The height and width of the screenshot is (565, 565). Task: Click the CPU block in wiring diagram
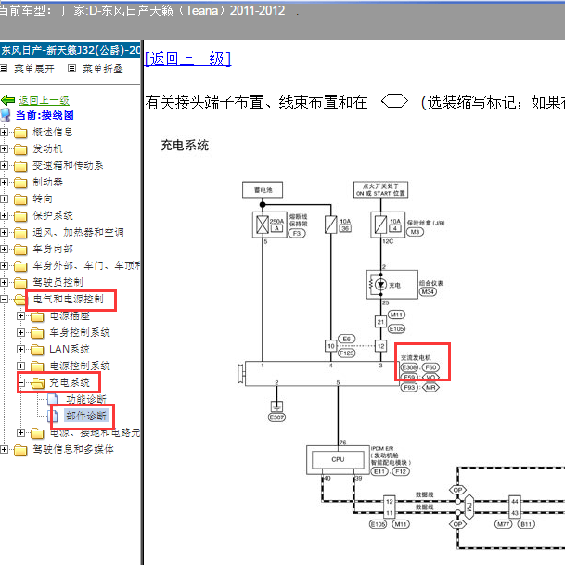click(338, 459)
